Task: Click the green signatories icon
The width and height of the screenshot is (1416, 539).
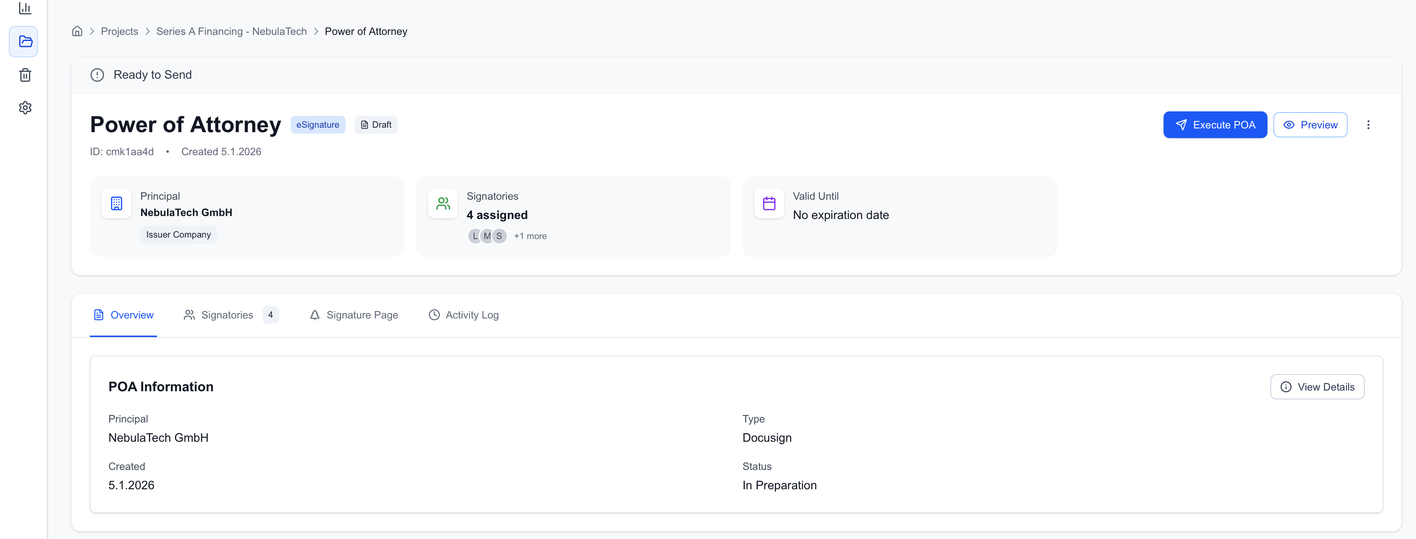Action: click(x=443, y=203)
